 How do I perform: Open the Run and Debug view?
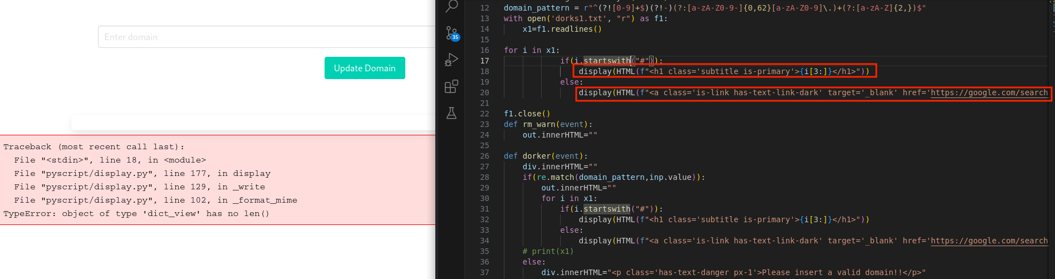tap(452, 60)
